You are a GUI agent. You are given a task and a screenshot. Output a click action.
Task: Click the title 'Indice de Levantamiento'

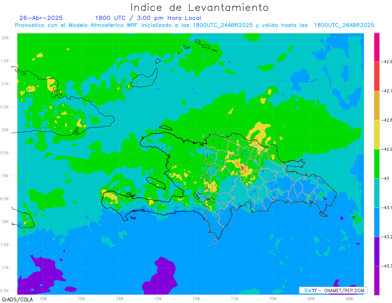(200, 8)
